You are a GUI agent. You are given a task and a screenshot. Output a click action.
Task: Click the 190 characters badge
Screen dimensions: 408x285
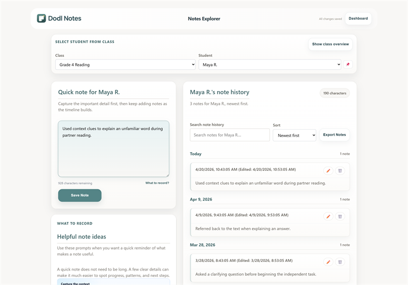pos(334,93)
